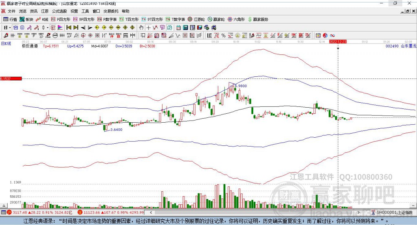This screenshot has height=225, width=417.
Task: Open the 交易委托 menu
Action: coord(111,11)
